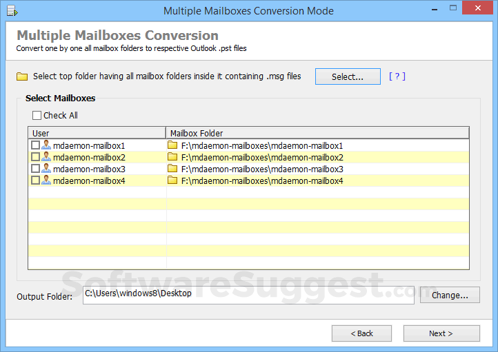This screenshot has height=352, width=498.
Task: Click the application icon in the title bar
Action: pyautogui.click(x=12, y=11)
